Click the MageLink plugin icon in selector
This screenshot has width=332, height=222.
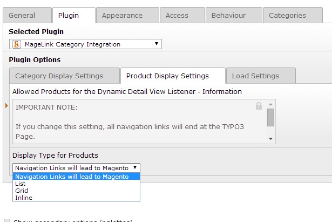tap(16, 44)
